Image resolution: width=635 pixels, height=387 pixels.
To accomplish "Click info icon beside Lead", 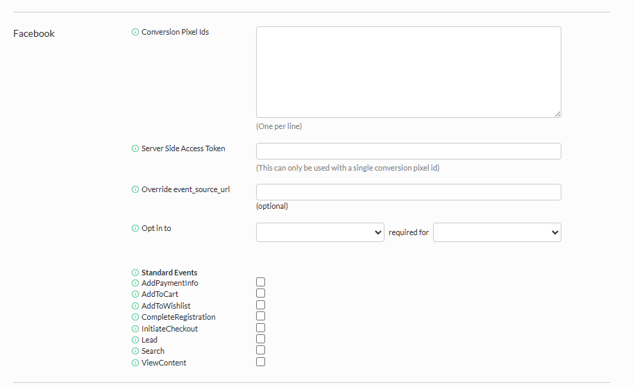I will pyautogui.click(x=135, y=340).
